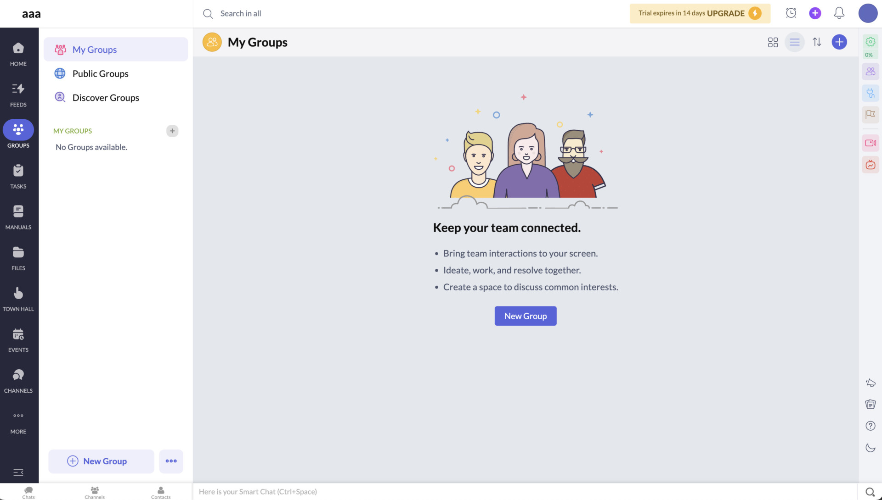Open the integrations plug icon on right sidebar
The image size is (882, 500).
[870, 93]
